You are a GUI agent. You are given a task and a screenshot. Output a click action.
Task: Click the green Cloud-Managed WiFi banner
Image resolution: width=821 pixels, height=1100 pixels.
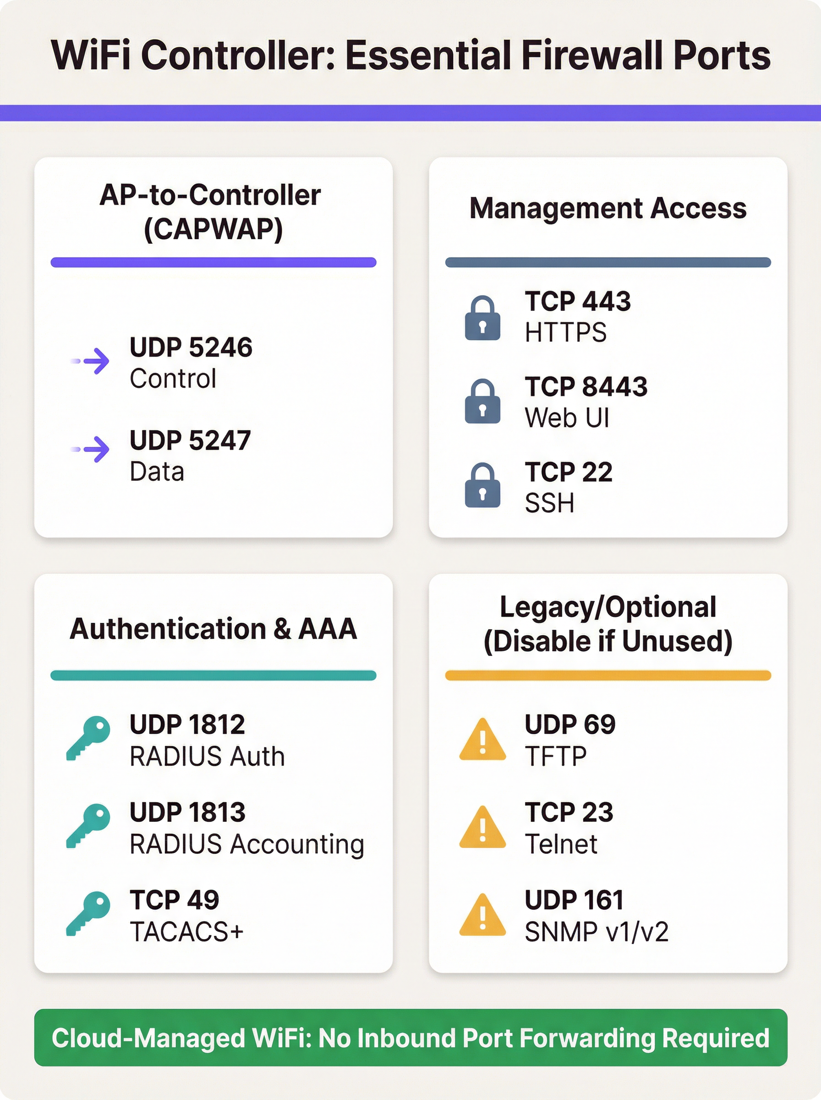410,1038
